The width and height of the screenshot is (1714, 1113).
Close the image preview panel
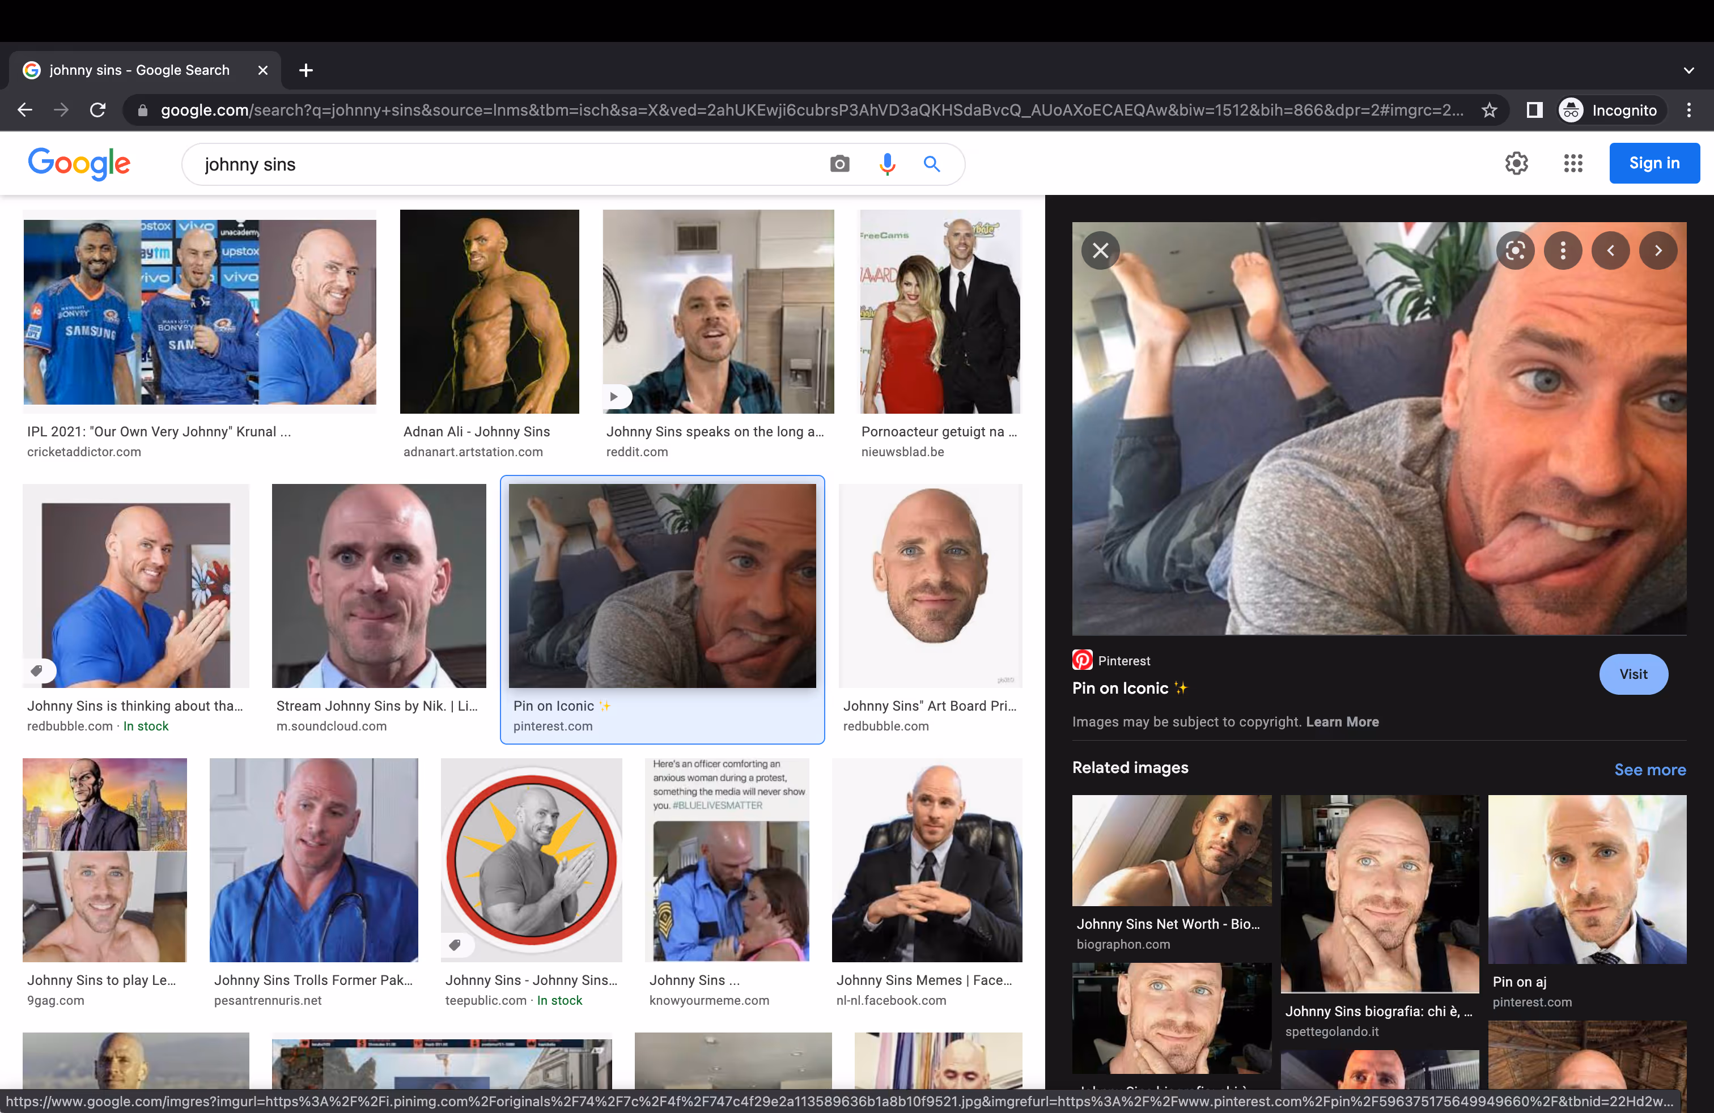[x=1100, y=250]
